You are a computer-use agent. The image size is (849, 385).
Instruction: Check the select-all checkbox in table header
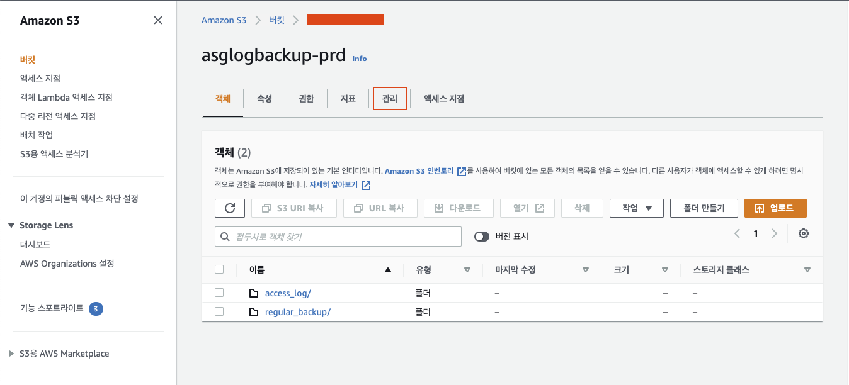[219, 269]
